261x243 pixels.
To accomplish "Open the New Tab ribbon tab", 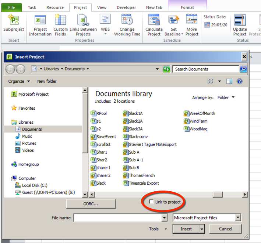I will (154, 7).
